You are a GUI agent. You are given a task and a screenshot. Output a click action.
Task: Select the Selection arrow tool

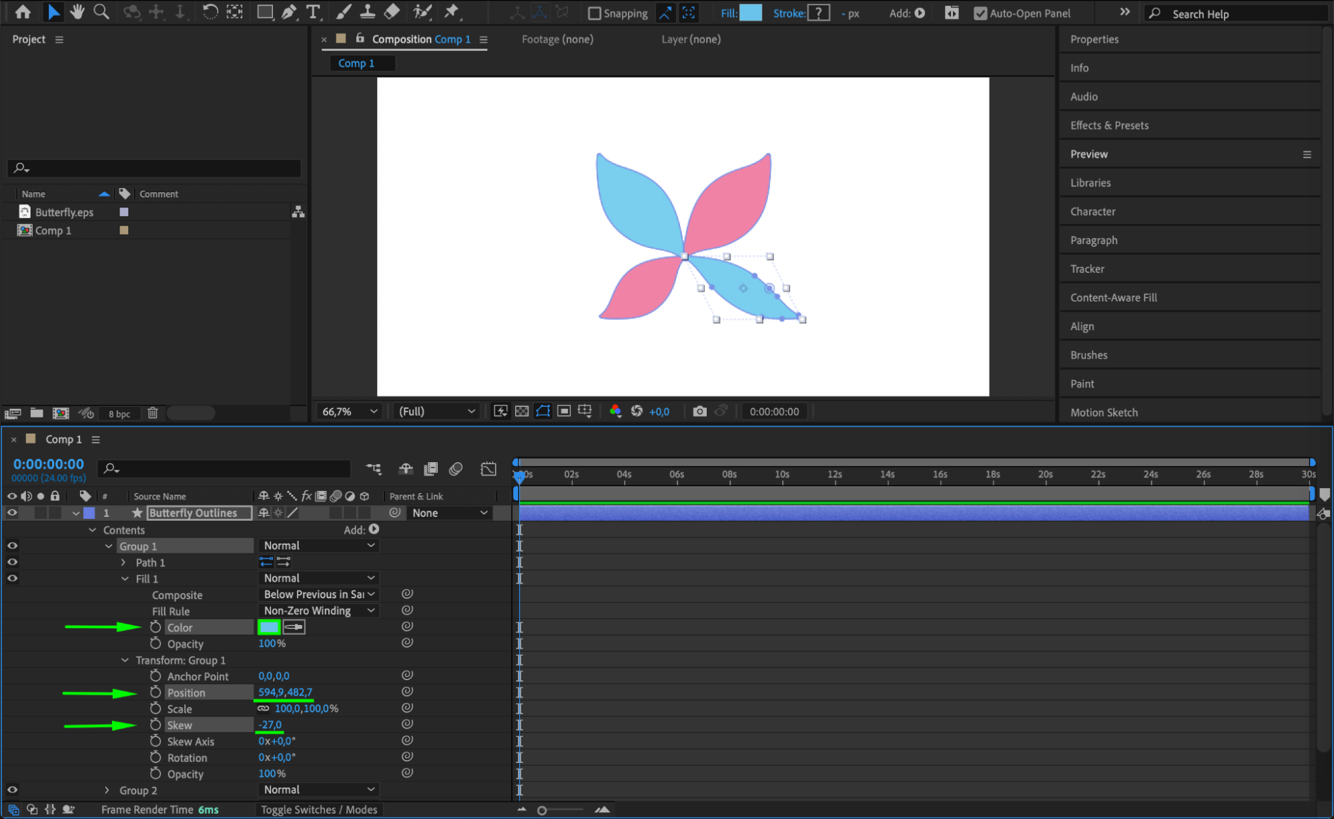(x=53, y=12)
